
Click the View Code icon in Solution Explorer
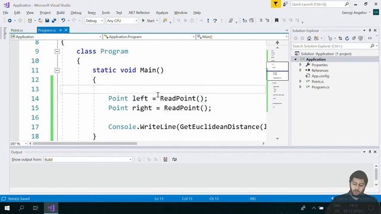[370, 38]
